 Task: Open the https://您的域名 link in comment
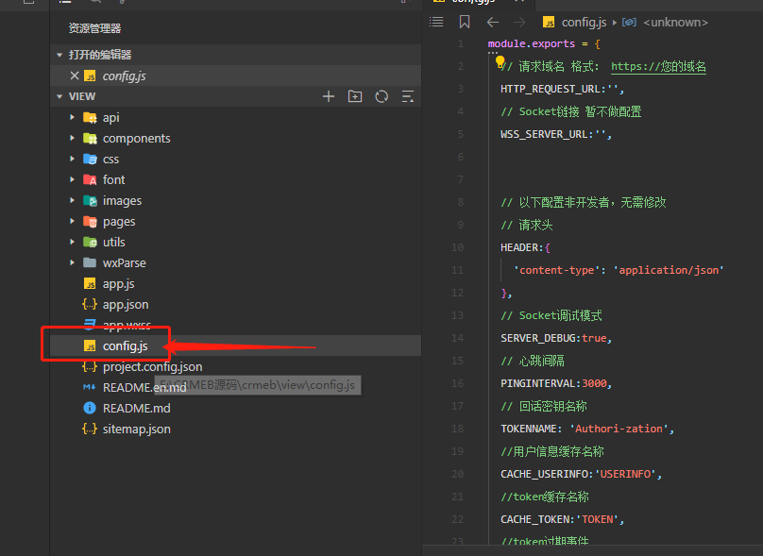coord(658,67)
